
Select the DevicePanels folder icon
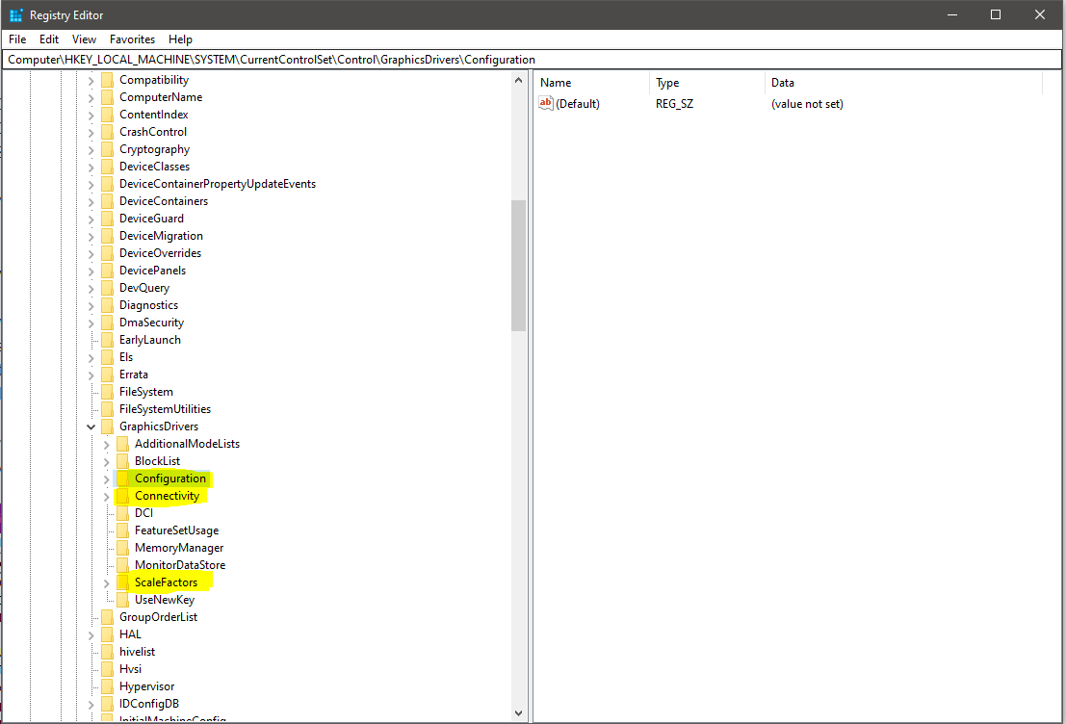tap(108, 271)
